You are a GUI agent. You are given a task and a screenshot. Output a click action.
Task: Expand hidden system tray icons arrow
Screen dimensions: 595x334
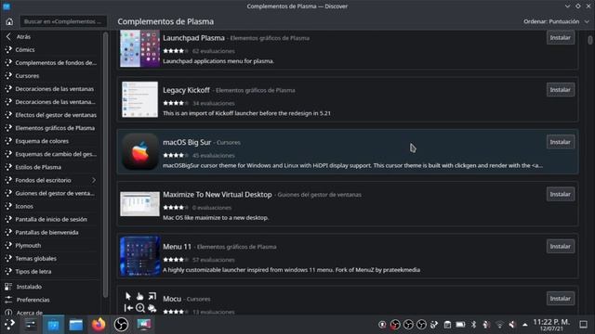[x=525, y=325]
